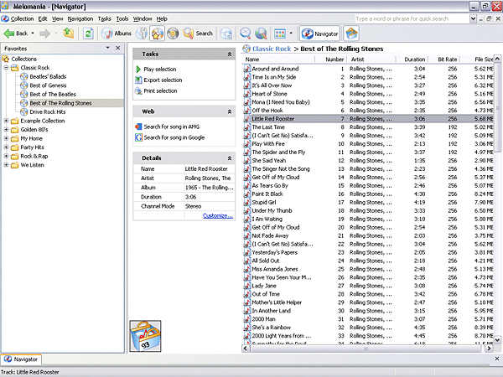Viewport: 503px width, 377px height.
Task: Click the basket thumbnail showing 93
Action: (145, 336)
